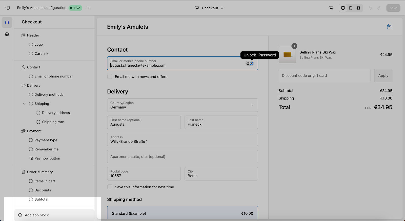Viewport: 405px width, 221px height.
Task: Open the settings gear in sidebar
Action: coord(7,34)
